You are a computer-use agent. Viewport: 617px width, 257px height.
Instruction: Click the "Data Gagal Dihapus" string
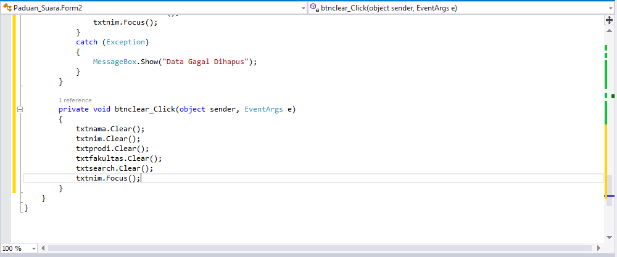point(207,62)
